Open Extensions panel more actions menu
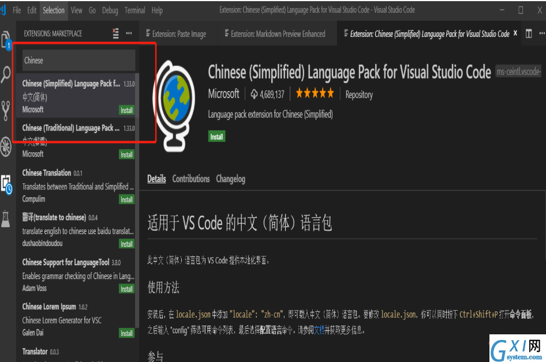Image resolution: width=546 pixels, height=362 pixels. [129, 33]
